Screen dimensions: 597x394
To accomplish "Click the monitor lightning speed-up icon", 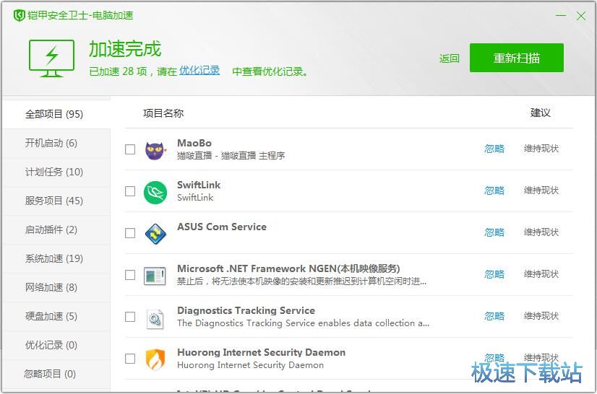I will 51,58.
